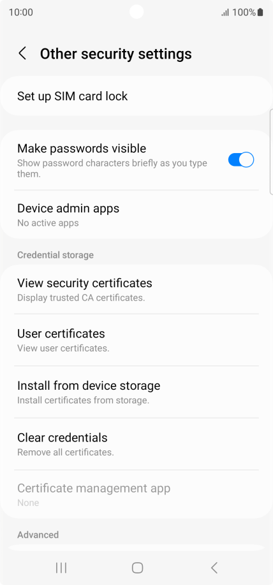Tap the edge panel handle on right side
The image size is (273, 585).
tap(271, 152)
